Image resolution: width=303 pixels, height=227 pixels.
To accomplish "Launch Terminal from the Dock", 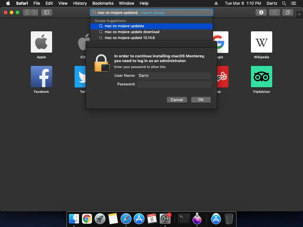I will point(184,219).
